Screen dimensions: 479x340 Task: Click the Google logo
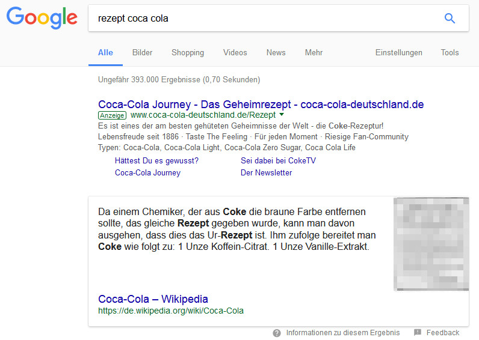[42, 18]
